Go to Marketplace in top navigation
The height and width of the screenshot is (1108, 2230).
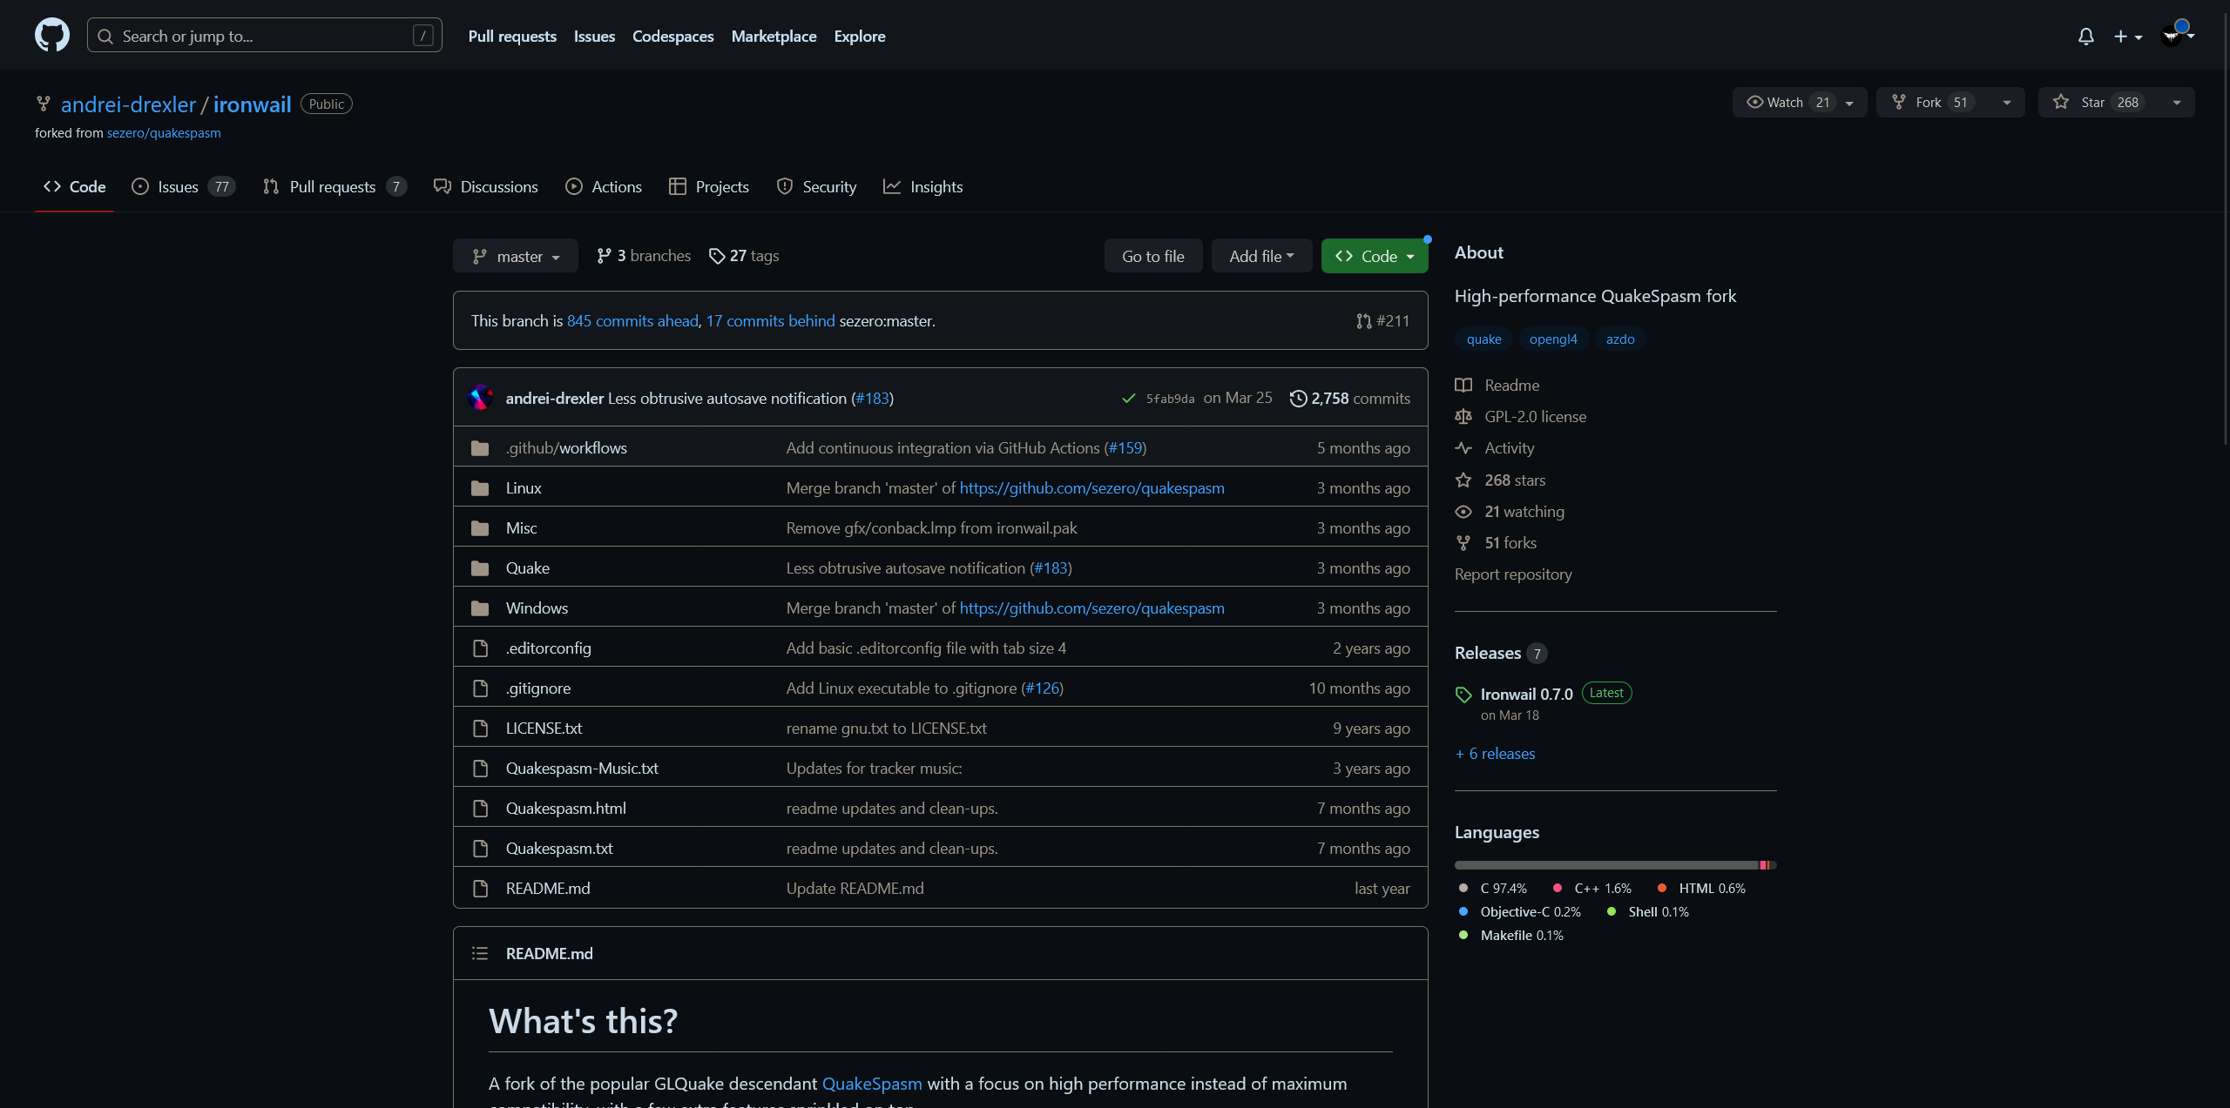pos(774,36)
